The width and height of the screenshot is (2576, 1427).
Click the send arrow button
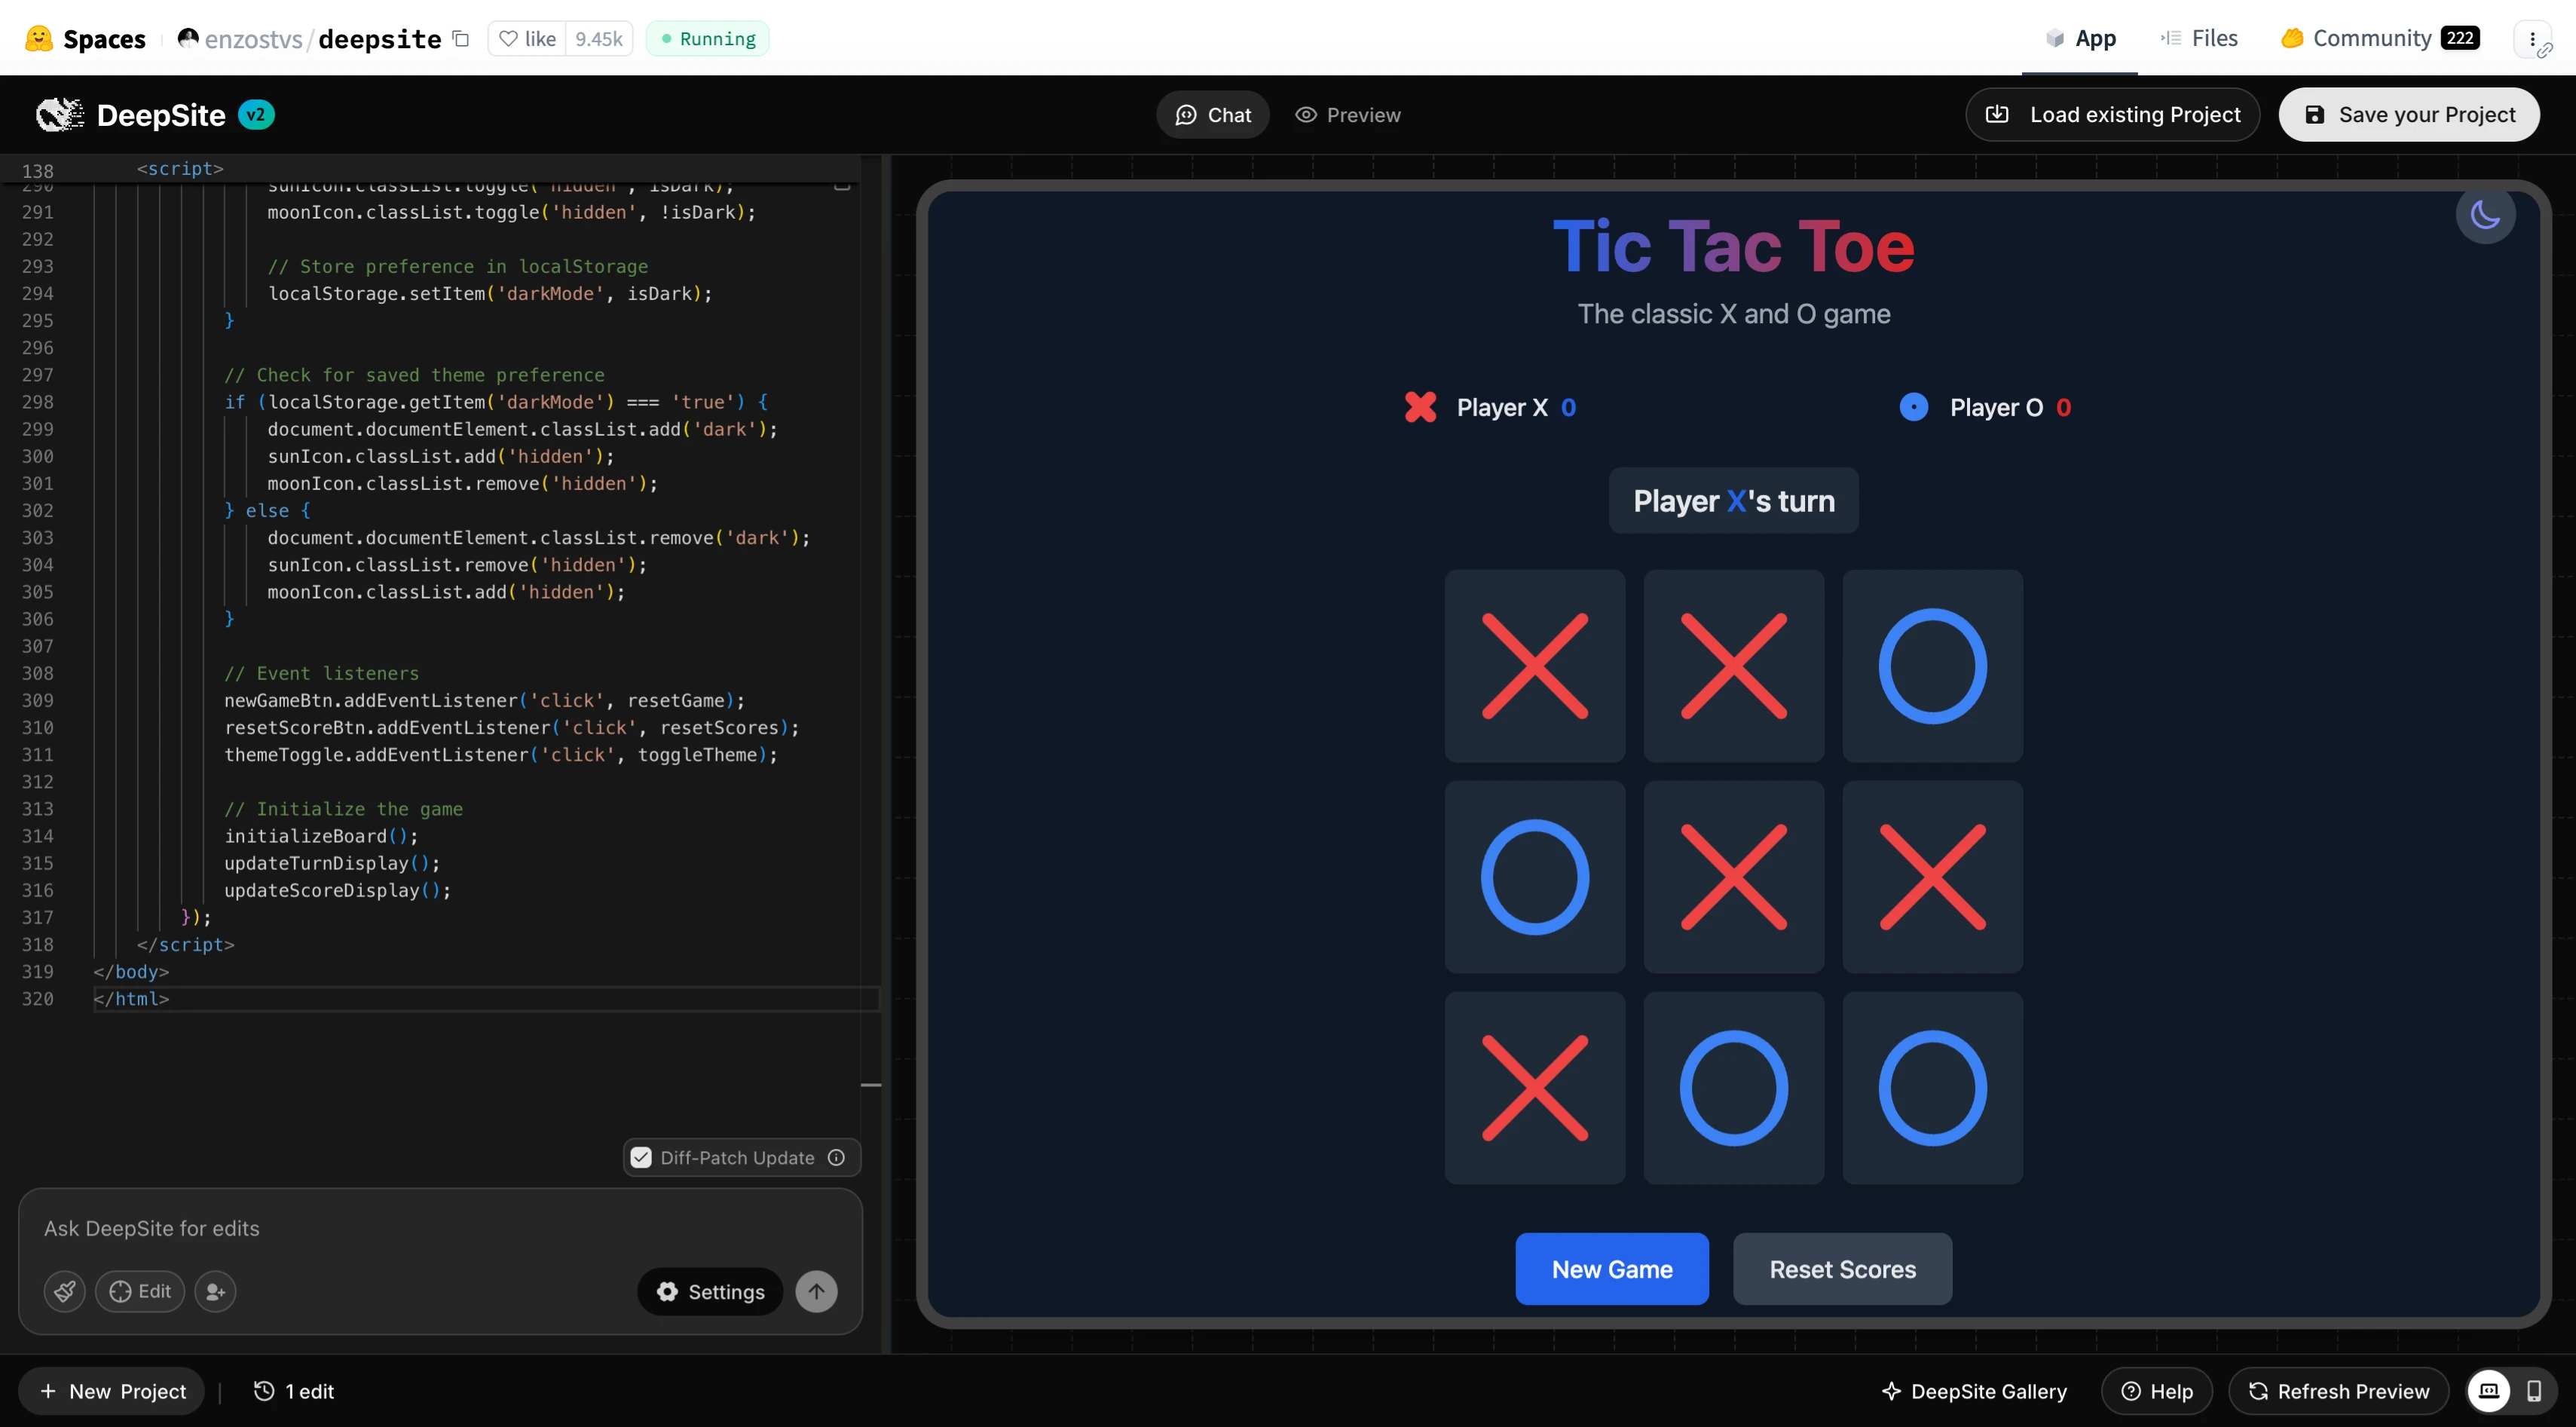[816, 1291]
